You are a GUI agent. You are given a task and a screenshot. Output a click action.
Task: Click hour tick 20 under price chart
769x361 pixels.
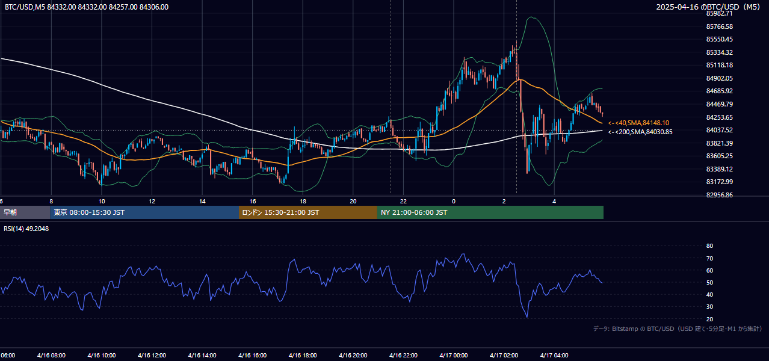pyautogui.click(x=353, y=201)
